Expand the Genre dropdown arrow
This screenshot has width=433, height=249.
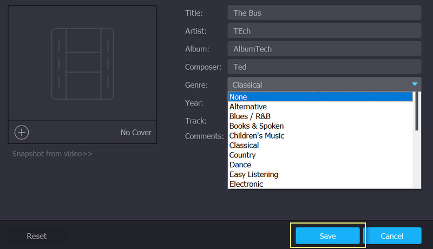(x=415, y=84)
